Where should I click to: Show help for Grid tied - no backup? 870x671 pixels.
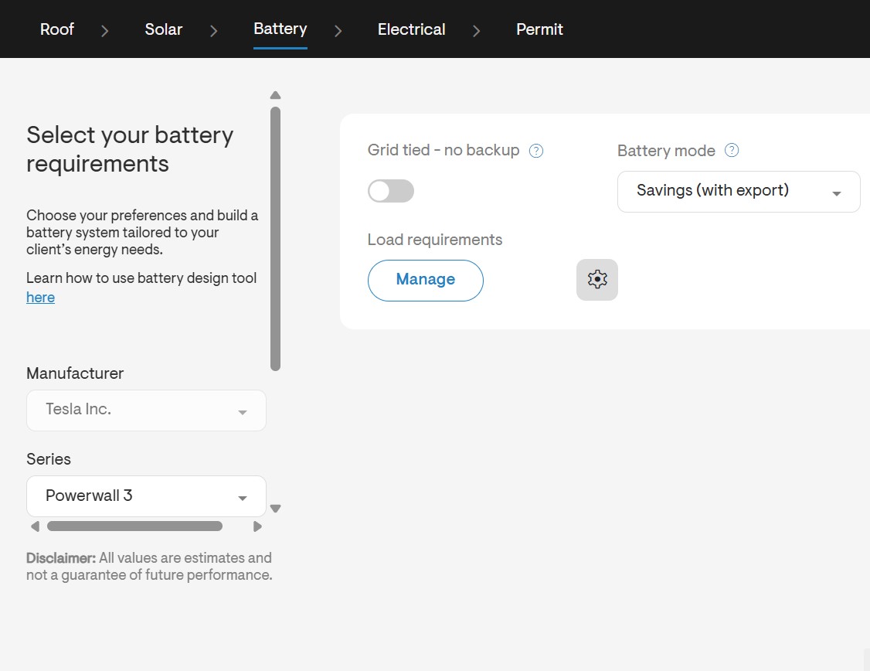click(x=536, y=151)
